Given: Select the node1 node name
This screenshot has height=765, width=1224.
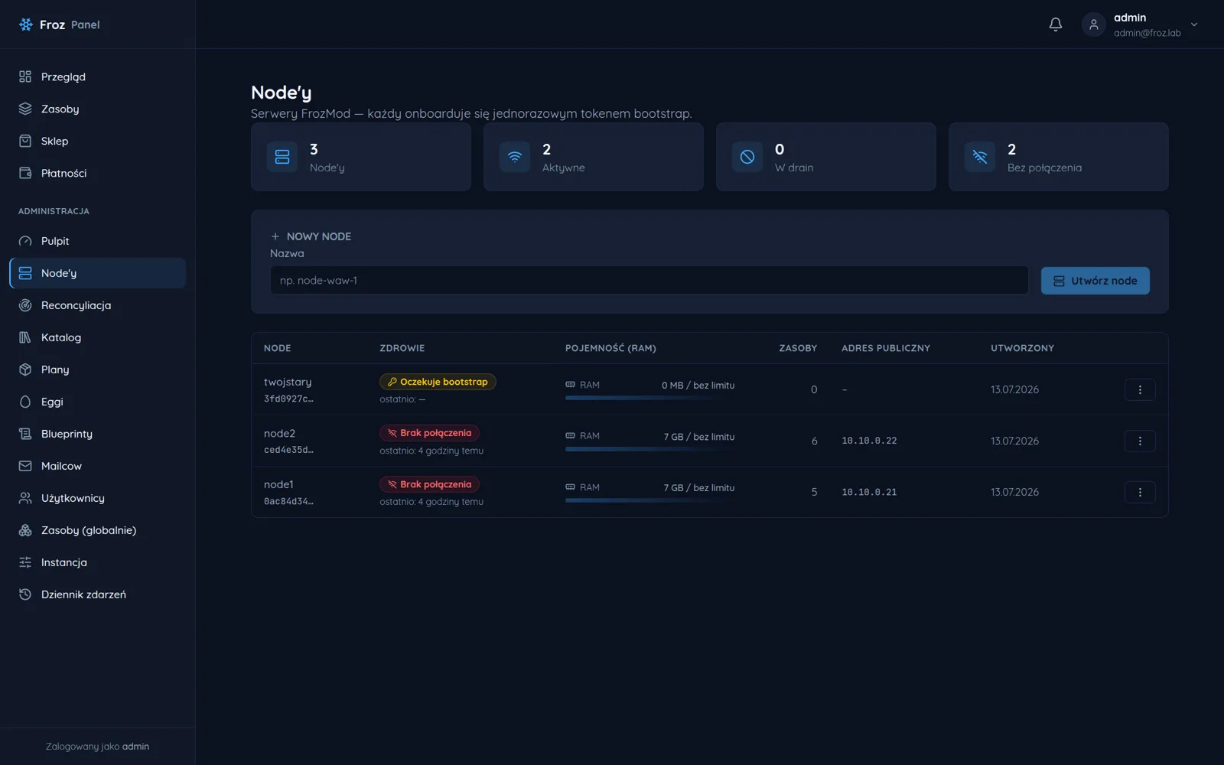Looking at the screenshot, I should (278, 484).
